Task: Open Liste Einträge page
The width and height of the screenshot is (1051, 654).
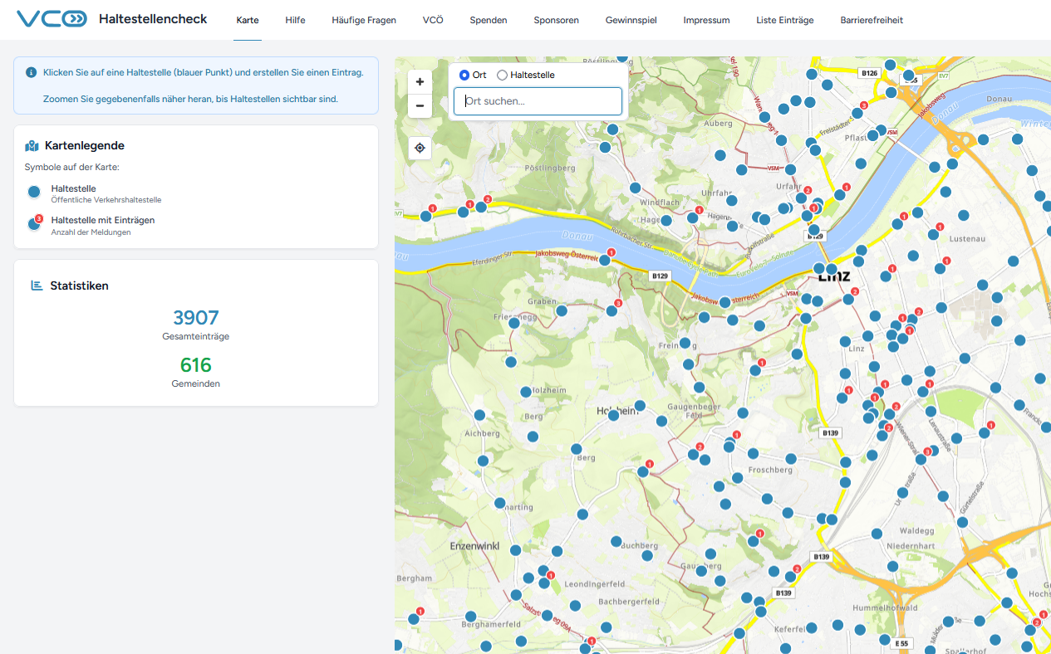Action: point(784,20)
